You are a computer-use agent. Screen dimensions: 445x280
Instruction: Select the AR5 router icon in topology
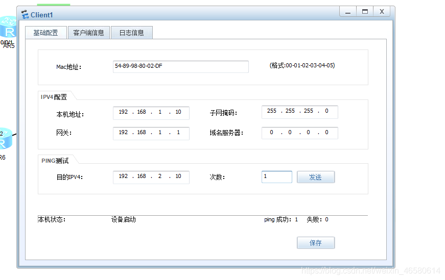click(x=8, y=28)
